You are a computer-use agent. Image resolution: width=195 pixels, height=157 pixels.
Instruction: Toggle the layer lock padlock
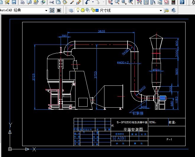(93, 10)
